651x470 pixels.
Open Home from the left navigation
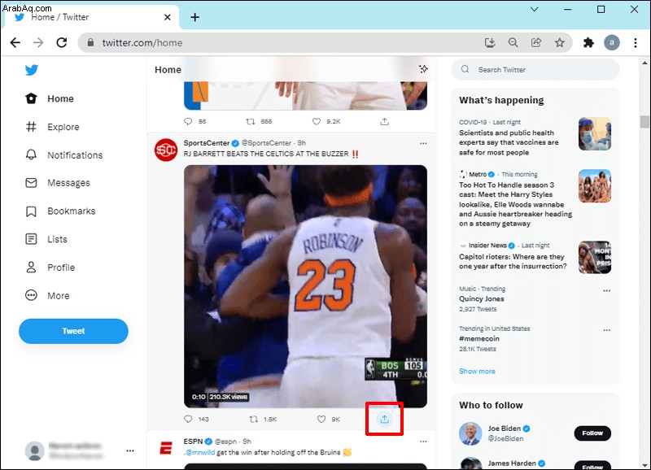point(50,98)
